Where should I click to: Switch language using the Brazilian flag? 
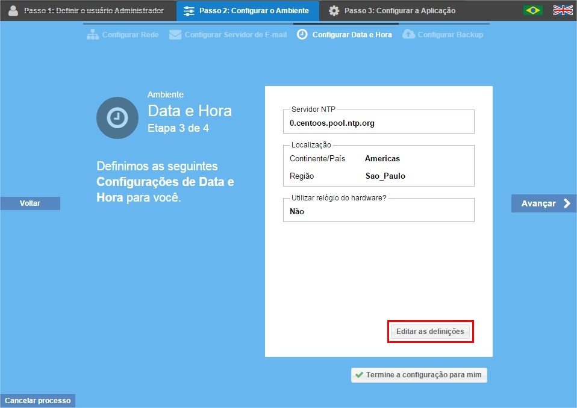pos(532,10)
